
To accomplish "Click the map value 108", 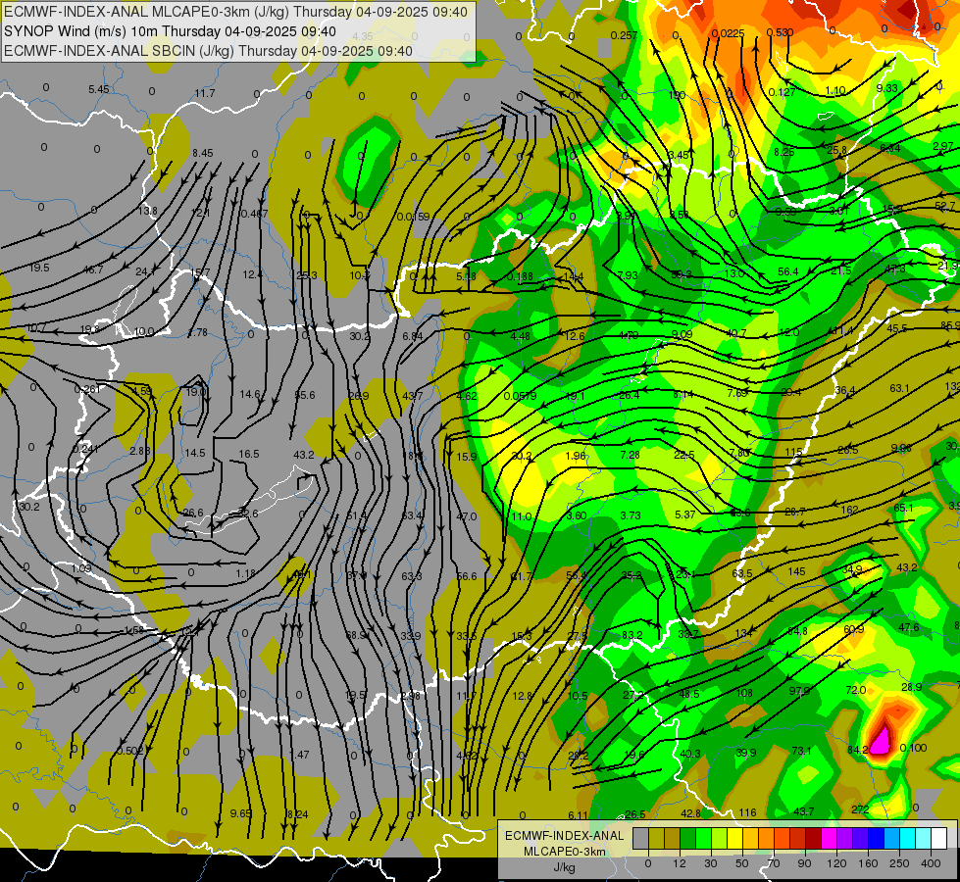I will (744, 693).
